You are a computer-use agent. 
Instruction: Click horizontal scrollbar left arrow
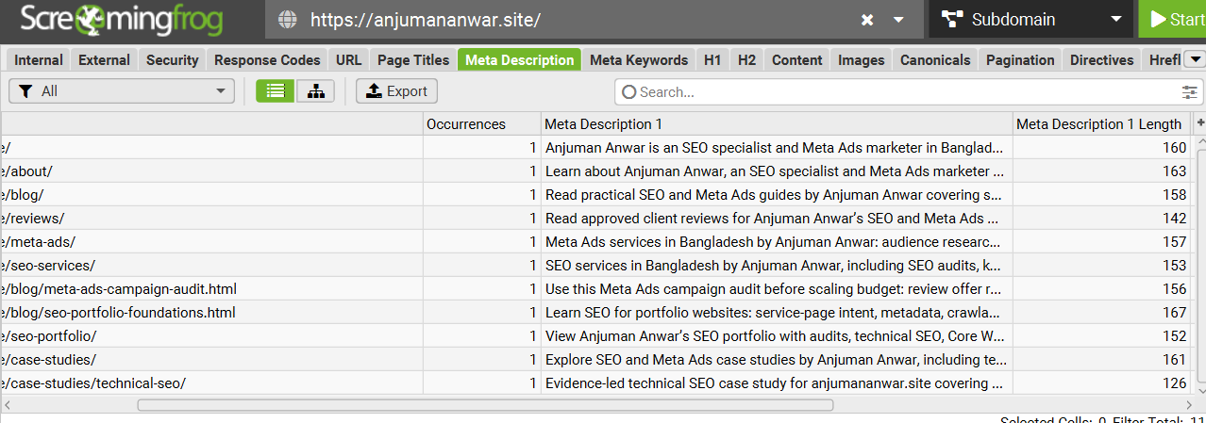point(7,405)
